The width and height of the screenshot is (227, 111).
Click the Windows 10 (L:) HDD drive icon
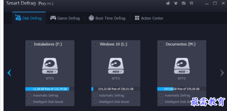click(x=116, y=66)
